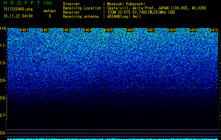Screen dimensions: 221x140
Task: Click the 0.6 kHz axis label
Action: (3, 133)
